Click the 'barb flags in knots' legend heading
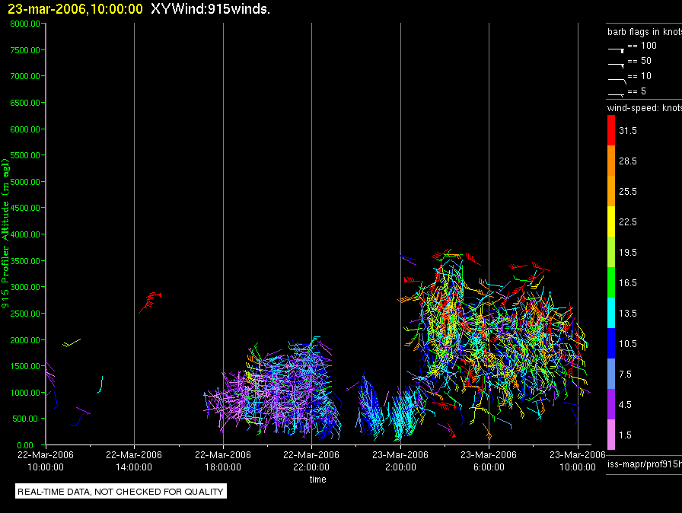682x513 pixels. [645, 32]
